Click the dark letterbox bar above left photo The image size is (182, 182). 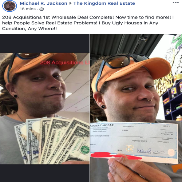click(45, 44)
